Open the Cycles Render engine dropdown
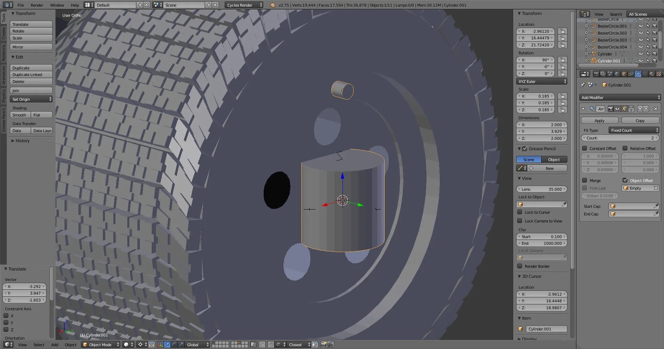The width and height of the screenshot is (664, 349). coord(244,5)
